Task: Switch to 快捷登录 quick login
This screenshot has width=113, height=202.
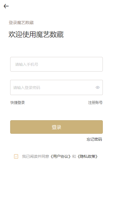Action: [x=18, y=103]
